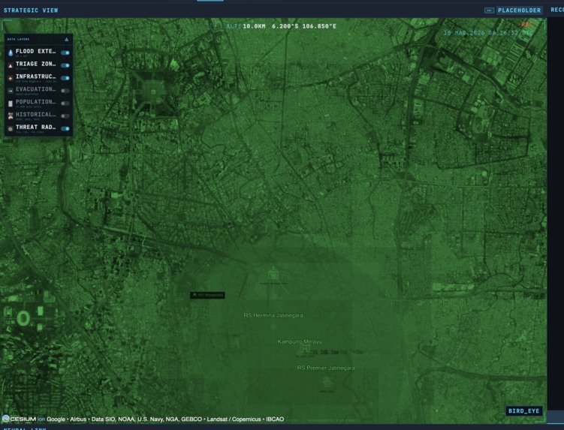564x430 pixels.
Task: Enable the Population layer switch
Action: [65, 104]
